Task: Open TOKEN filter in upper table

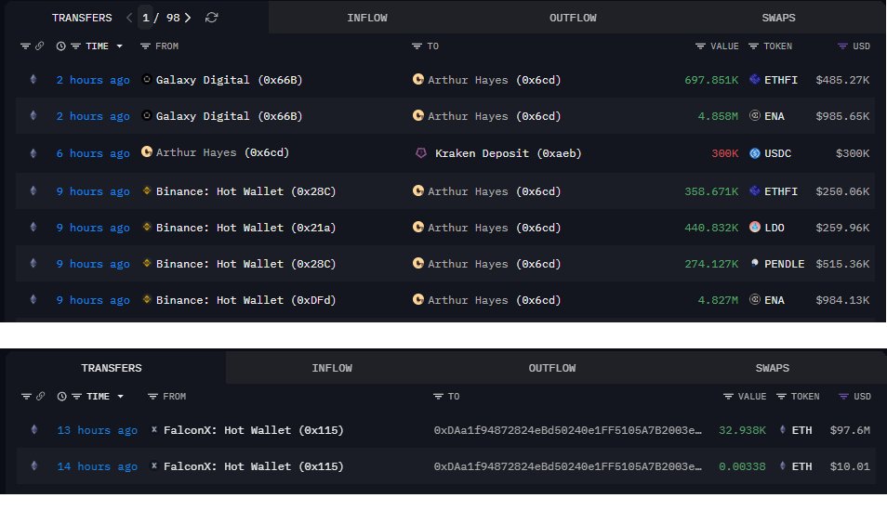Action: pos(753,46)
